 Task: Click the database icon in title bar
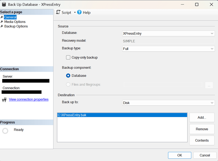[4, 5]
